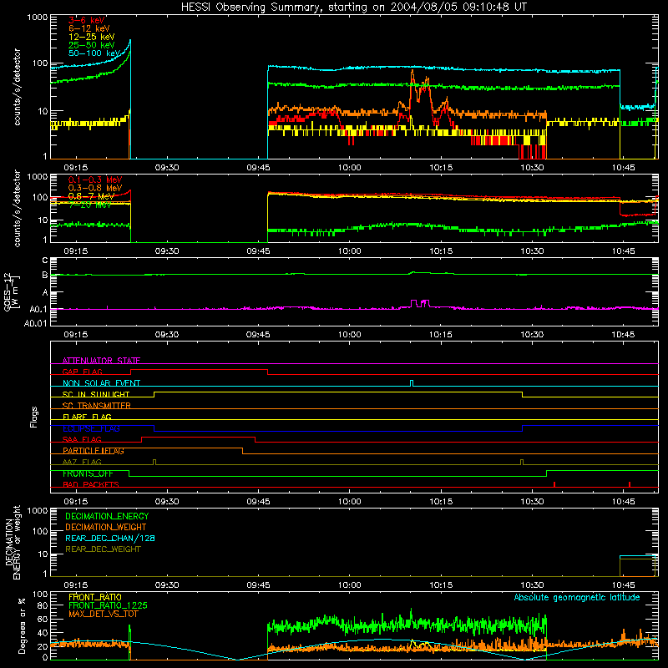Select the 12-25 keV legend label

[x=91, y=37]
